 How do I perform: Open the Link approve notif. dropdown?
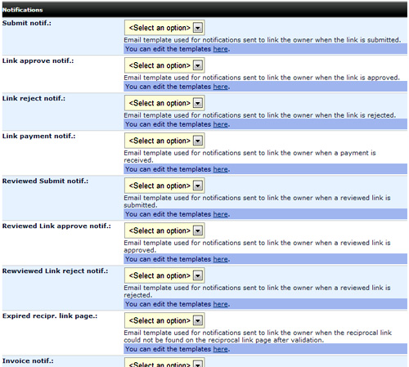pyautogui.click(x=164, y=65)
